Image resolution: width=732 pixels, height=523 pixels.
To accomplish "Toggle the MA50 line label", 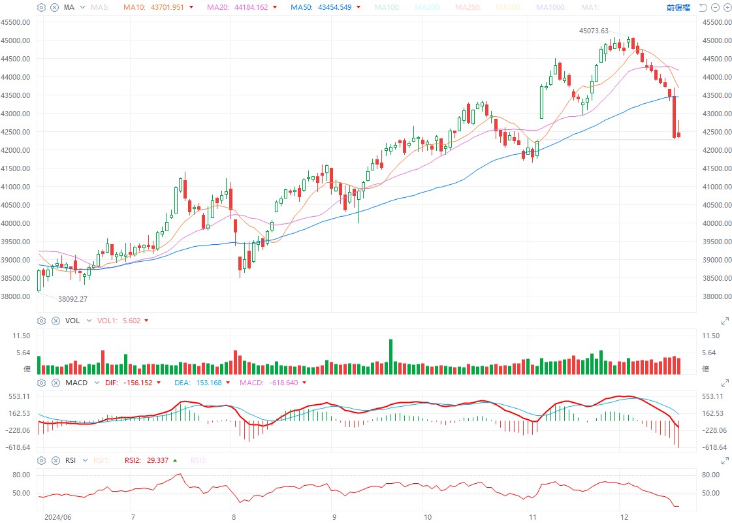I will [302, 7].
